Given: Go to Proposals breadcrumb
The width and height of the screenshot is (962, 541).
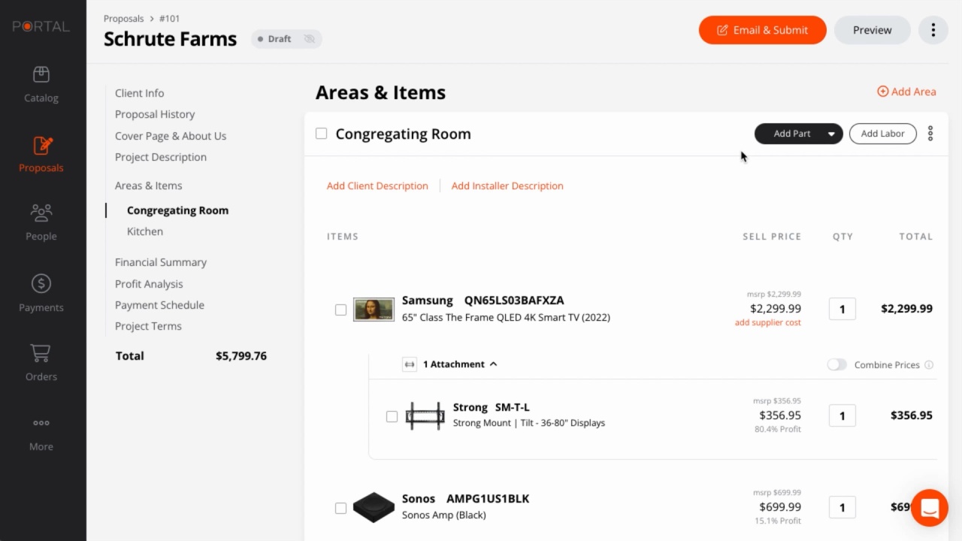Looking at the screenshot, I should [x=124, y=19].
